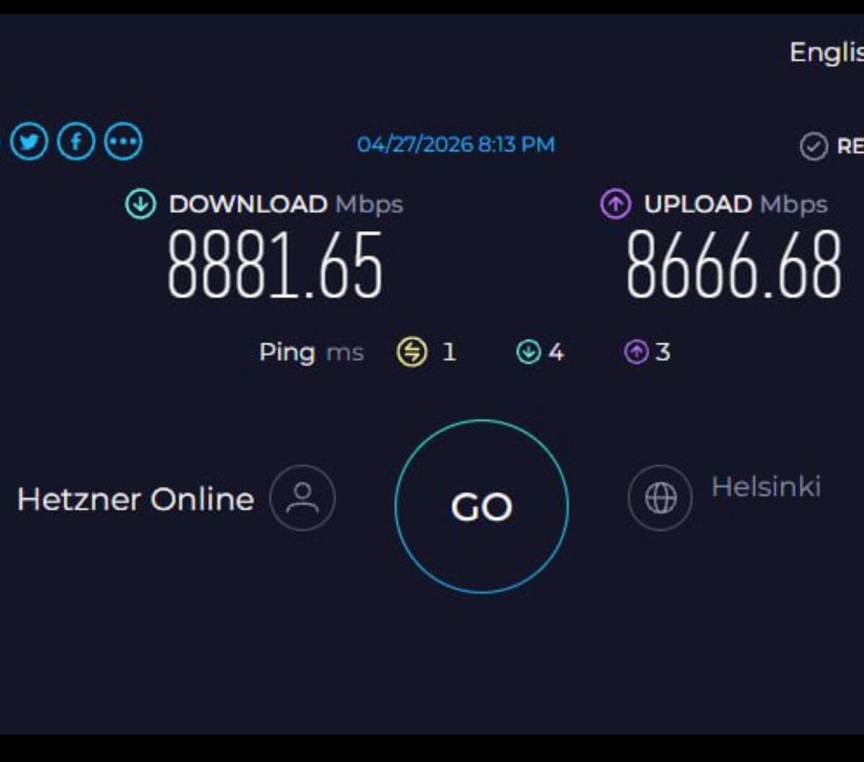Share result via Facebook icon
Screen dimensions: 864x762
pyautogui.click(x=76, y=142)
